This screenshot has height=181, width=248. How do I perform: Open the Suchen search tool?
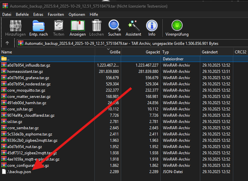point(114,28)
